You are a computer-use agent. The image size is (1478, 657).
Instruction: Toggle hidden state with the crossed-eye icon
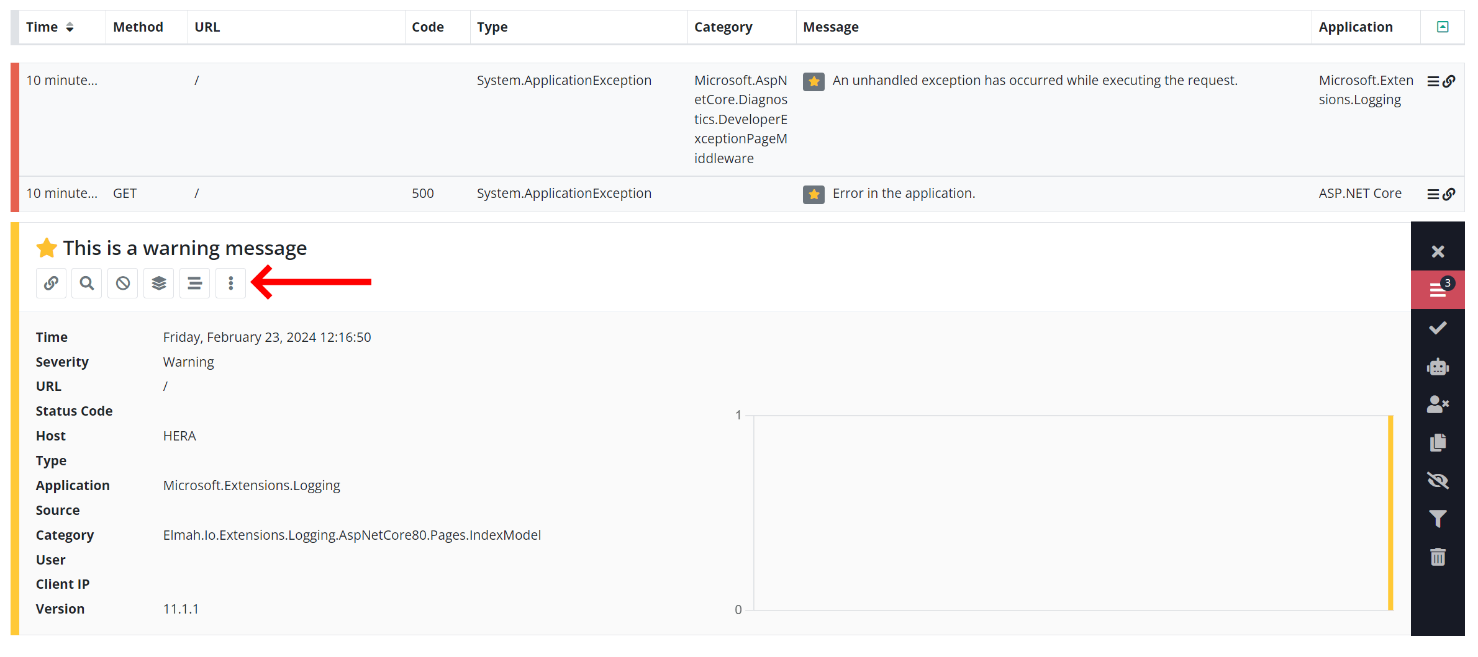point(1438,480)
